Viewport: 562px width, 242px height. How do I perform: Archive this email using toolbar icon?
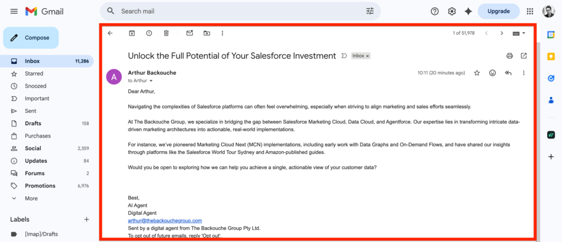point(132,33)
